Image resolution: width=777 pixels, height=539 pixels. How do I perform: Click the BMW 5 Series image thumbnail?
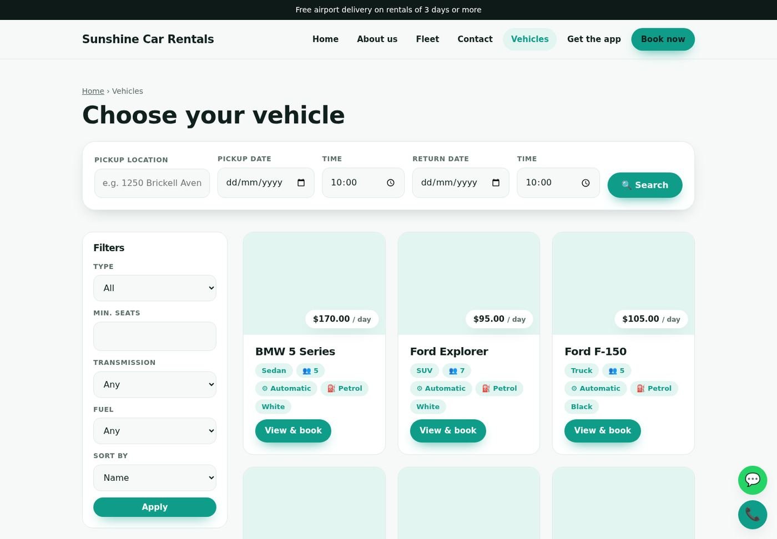tap(314, 283)
